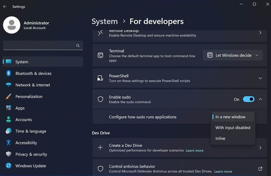Click the Local Account text

pos(35,28)
